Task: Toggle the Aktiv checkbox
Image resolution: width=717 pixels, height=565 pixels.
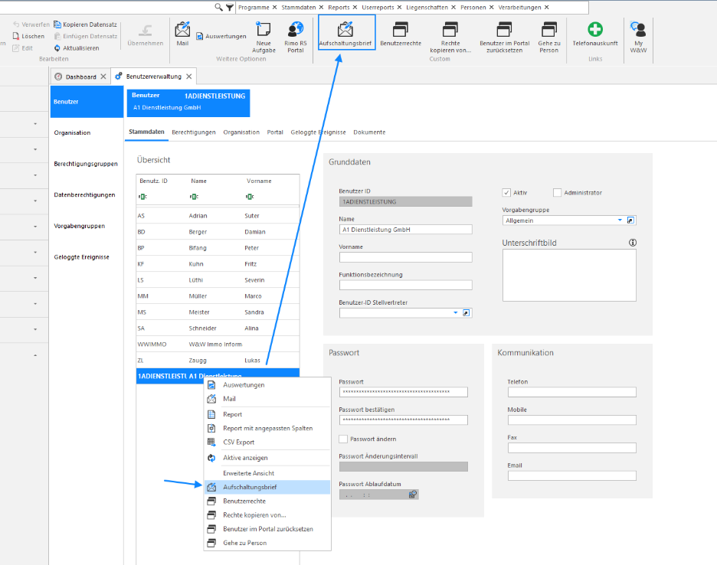Action: [506, 192]
